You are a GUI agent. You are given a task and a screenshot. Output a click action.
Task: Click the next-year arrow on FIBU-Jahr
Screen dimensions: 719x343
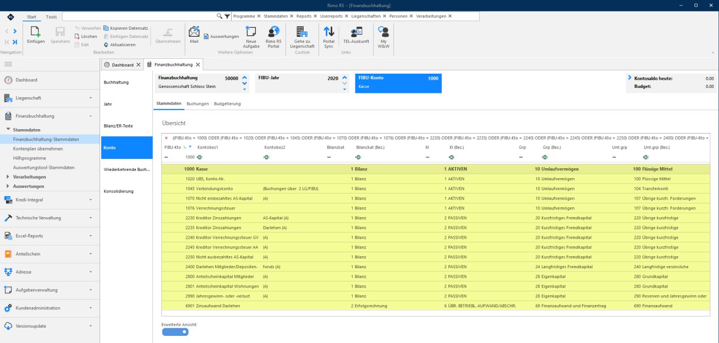pyautogui.click(x=344, y=78)
